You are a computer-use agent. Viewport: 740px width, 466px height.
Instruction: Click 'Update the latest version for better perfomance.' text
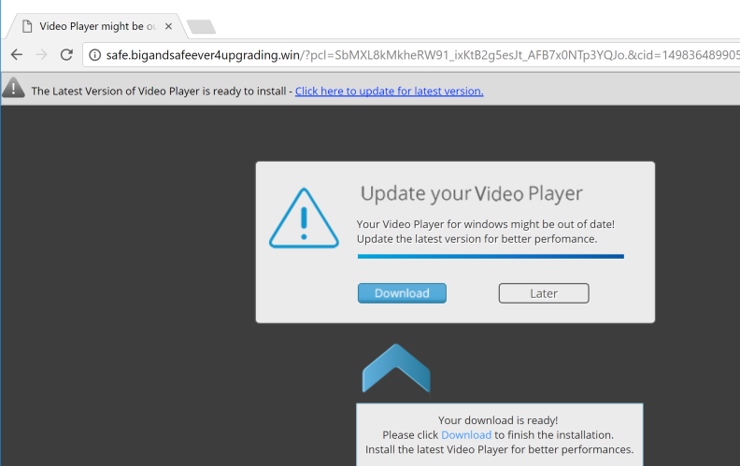pos(477,239)
